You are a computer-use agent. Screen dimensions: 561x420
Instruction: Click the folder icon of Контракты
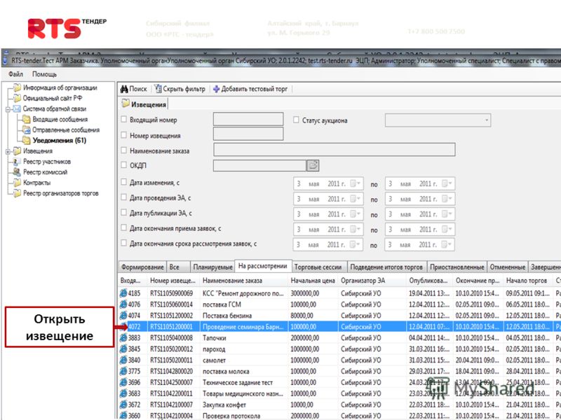click(x=17, y=183)
